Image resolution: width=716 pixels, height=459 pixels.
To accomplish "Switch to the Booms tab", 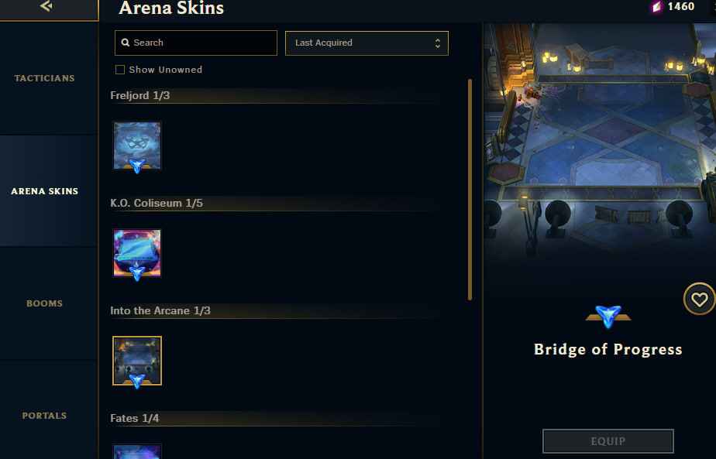I will click(x=45, y=303).
